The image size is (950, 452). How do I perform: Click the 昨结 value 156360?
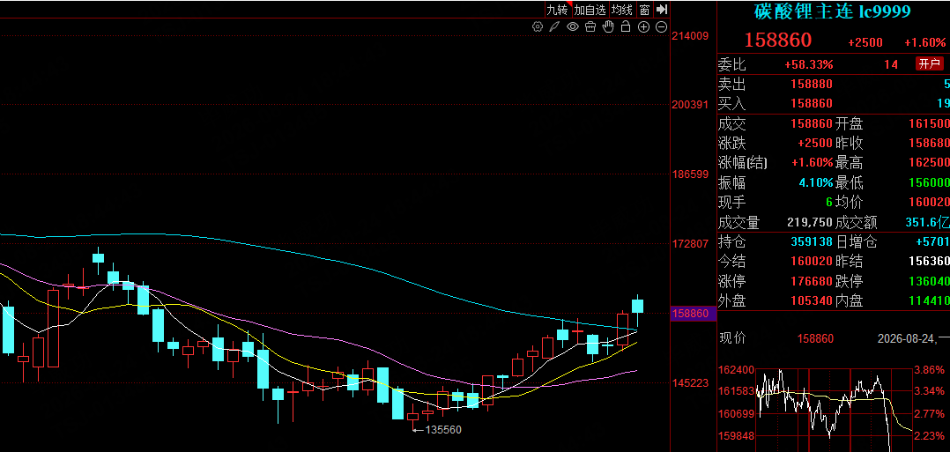(928, 261)
